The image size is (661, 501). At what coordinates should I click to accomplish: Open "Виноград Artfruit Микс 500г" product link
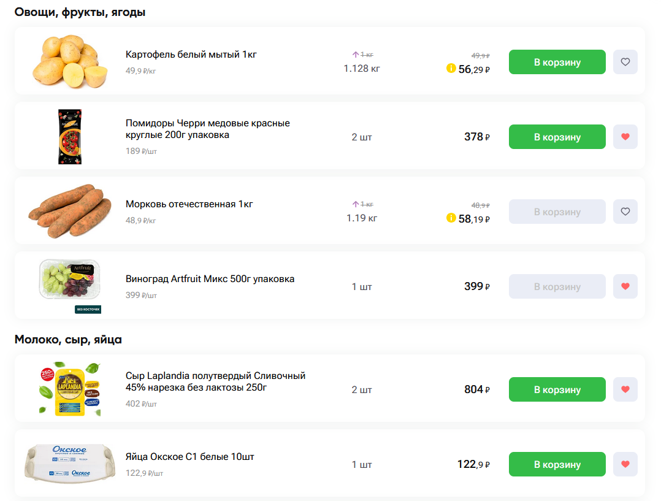click(x=210, y=279)
